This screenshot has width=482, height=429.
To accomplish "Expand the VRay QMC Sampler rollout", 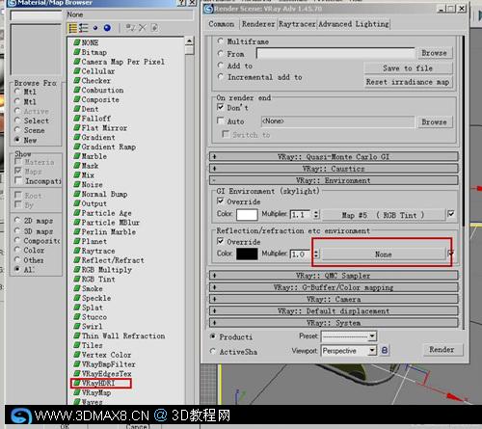I will click(x=334, y=276).
